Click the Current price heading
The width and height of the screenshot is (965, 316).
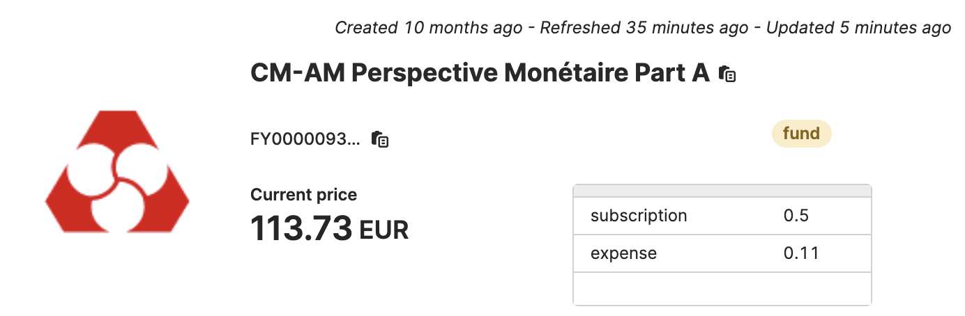[303, 195]
